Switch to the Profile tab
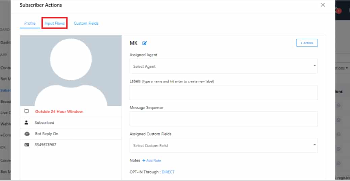 tap(30, 23)
